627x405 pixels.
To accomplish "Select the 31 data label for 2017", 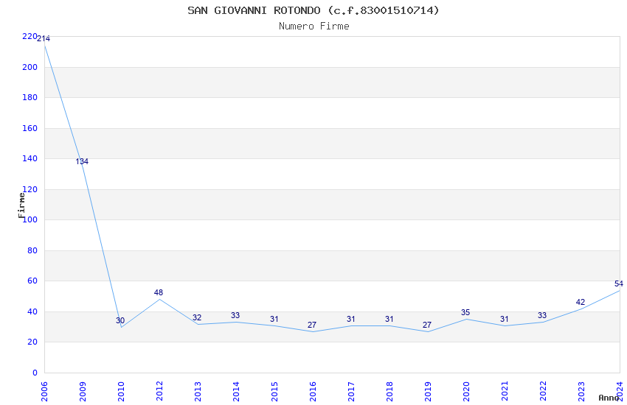I will [350, 319].
